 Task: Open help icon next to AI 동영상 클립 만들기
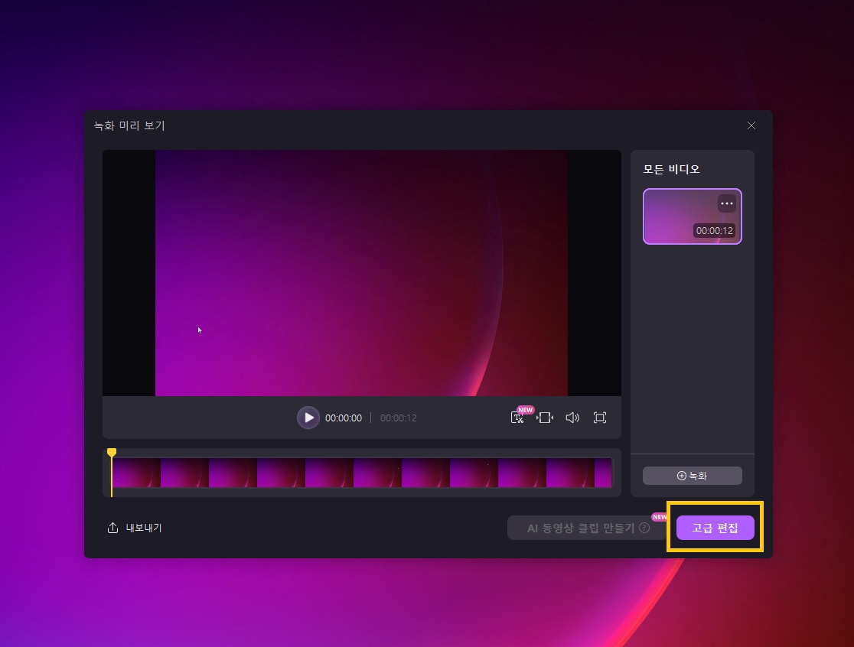pyautogui.click(x=644, y=528)
